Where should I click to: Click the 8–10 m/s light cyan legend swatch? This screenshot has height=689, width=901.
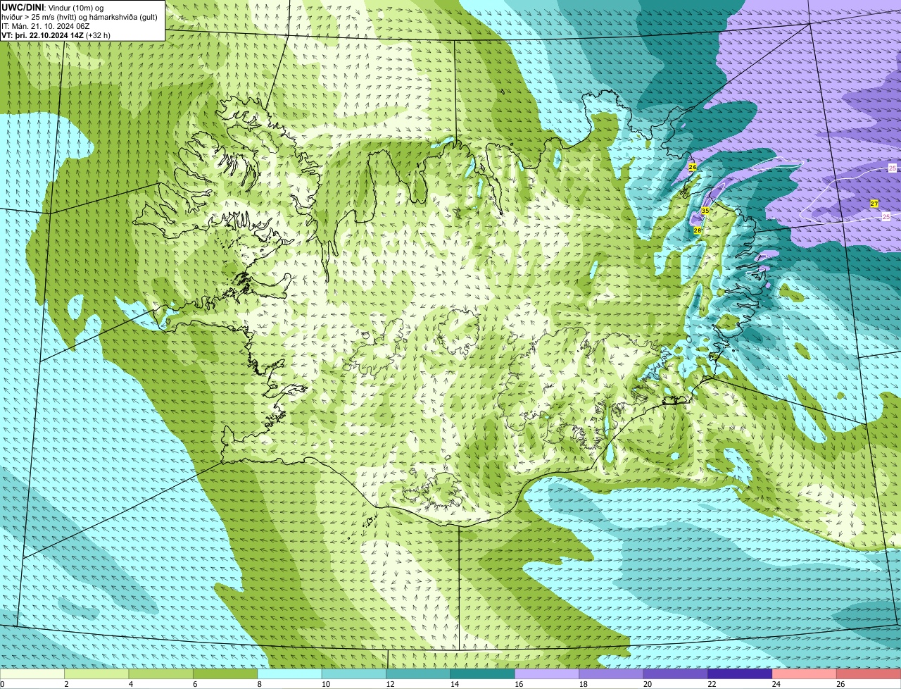click(x=289, y=674)
